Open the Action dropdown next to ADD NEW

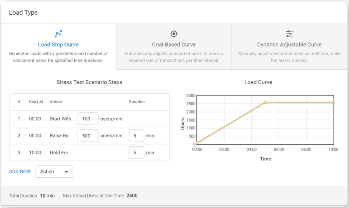[x=54, y=172]
